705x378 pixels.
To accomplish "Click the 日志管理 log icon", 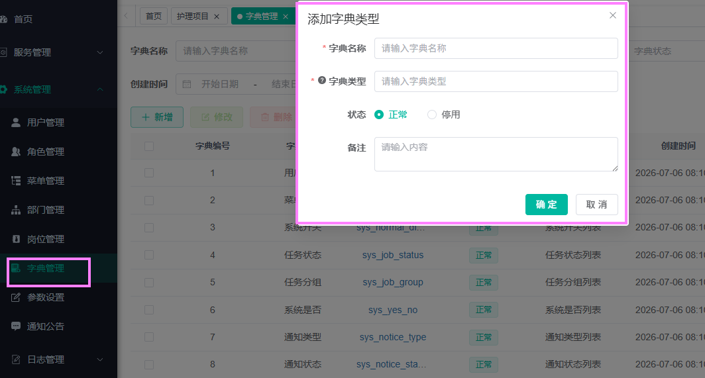I will coord(16,359).
